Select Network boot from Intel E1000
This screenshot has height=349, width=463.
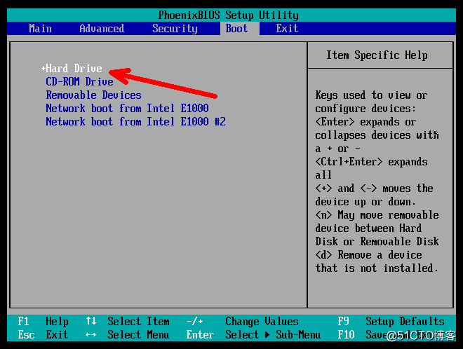pyautogui.click(x=127, y=108)
